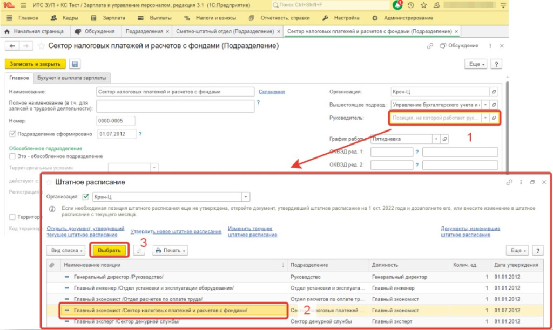Click Записать и закрыть button
This screenshot has width=553, height=330.
click(35, 64)
